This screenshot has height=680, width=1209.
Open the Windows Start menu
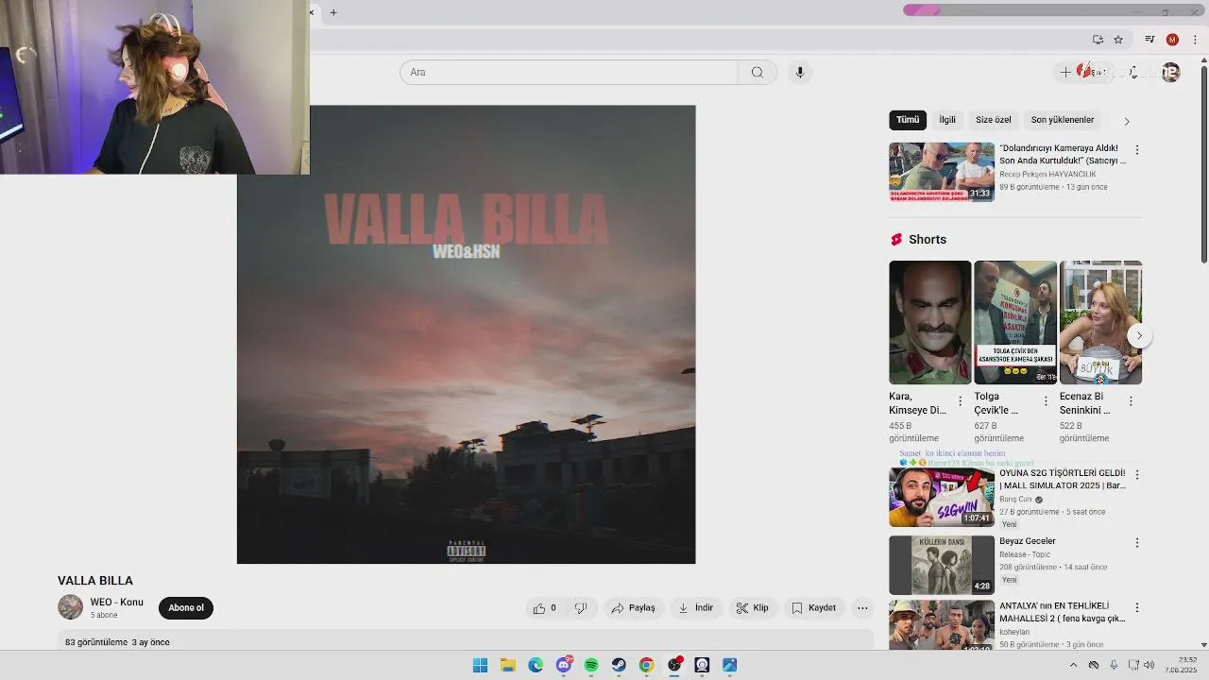coord(480,665)
